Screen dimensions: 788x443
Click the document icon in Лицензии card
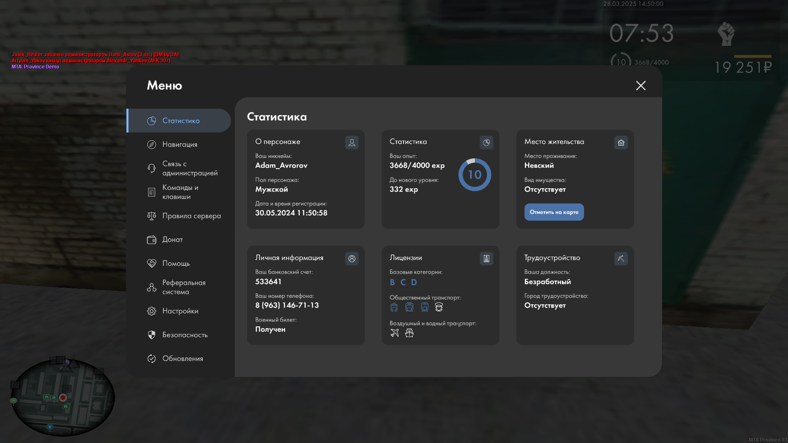[x=486, y=258]
